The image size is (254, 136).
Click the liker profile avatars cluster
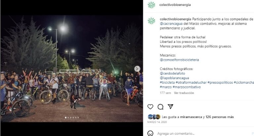point(154,117)
